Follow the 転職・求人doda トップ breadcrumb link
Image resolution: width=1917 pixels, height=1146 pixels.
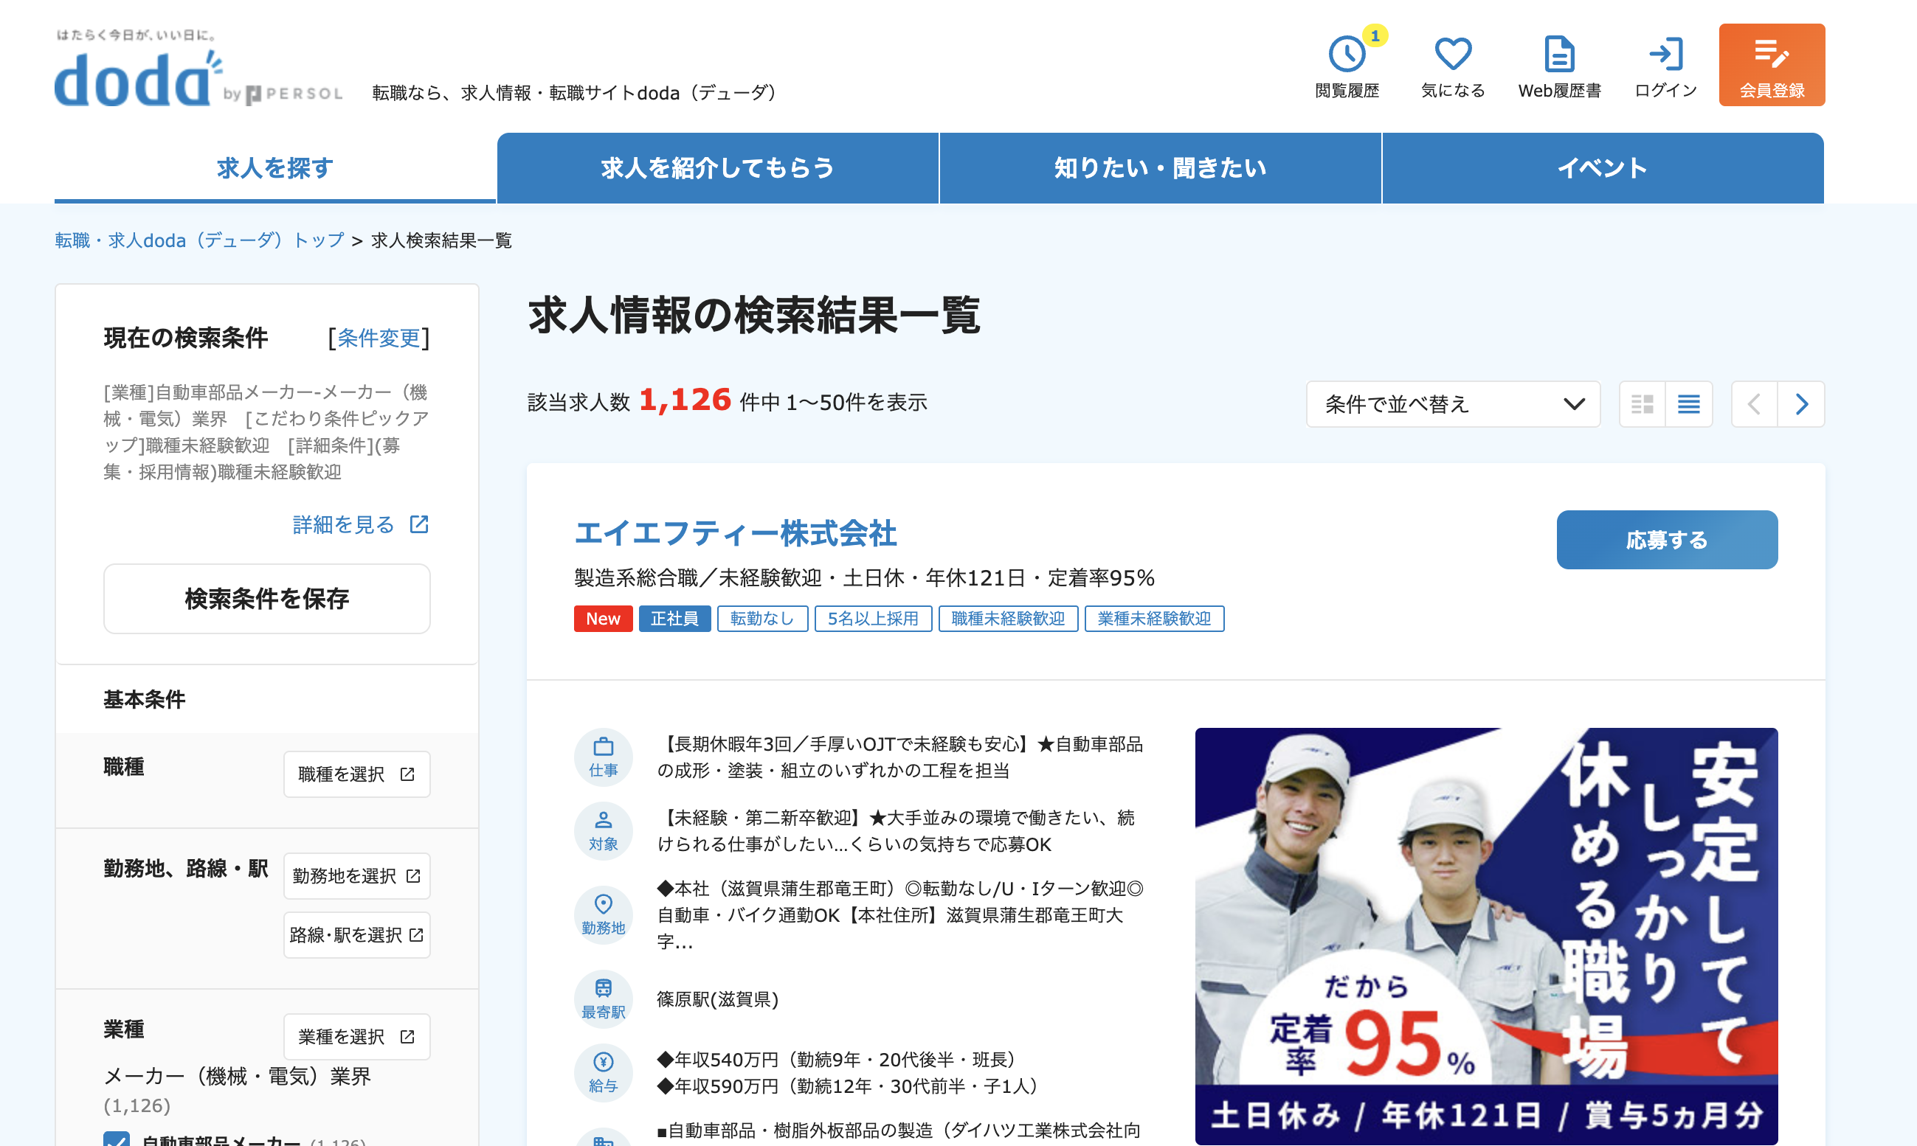point(199,240)
